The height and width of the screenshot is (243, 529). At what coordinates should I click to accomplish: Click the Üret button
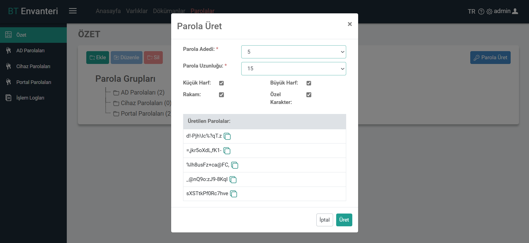[344, 220]
